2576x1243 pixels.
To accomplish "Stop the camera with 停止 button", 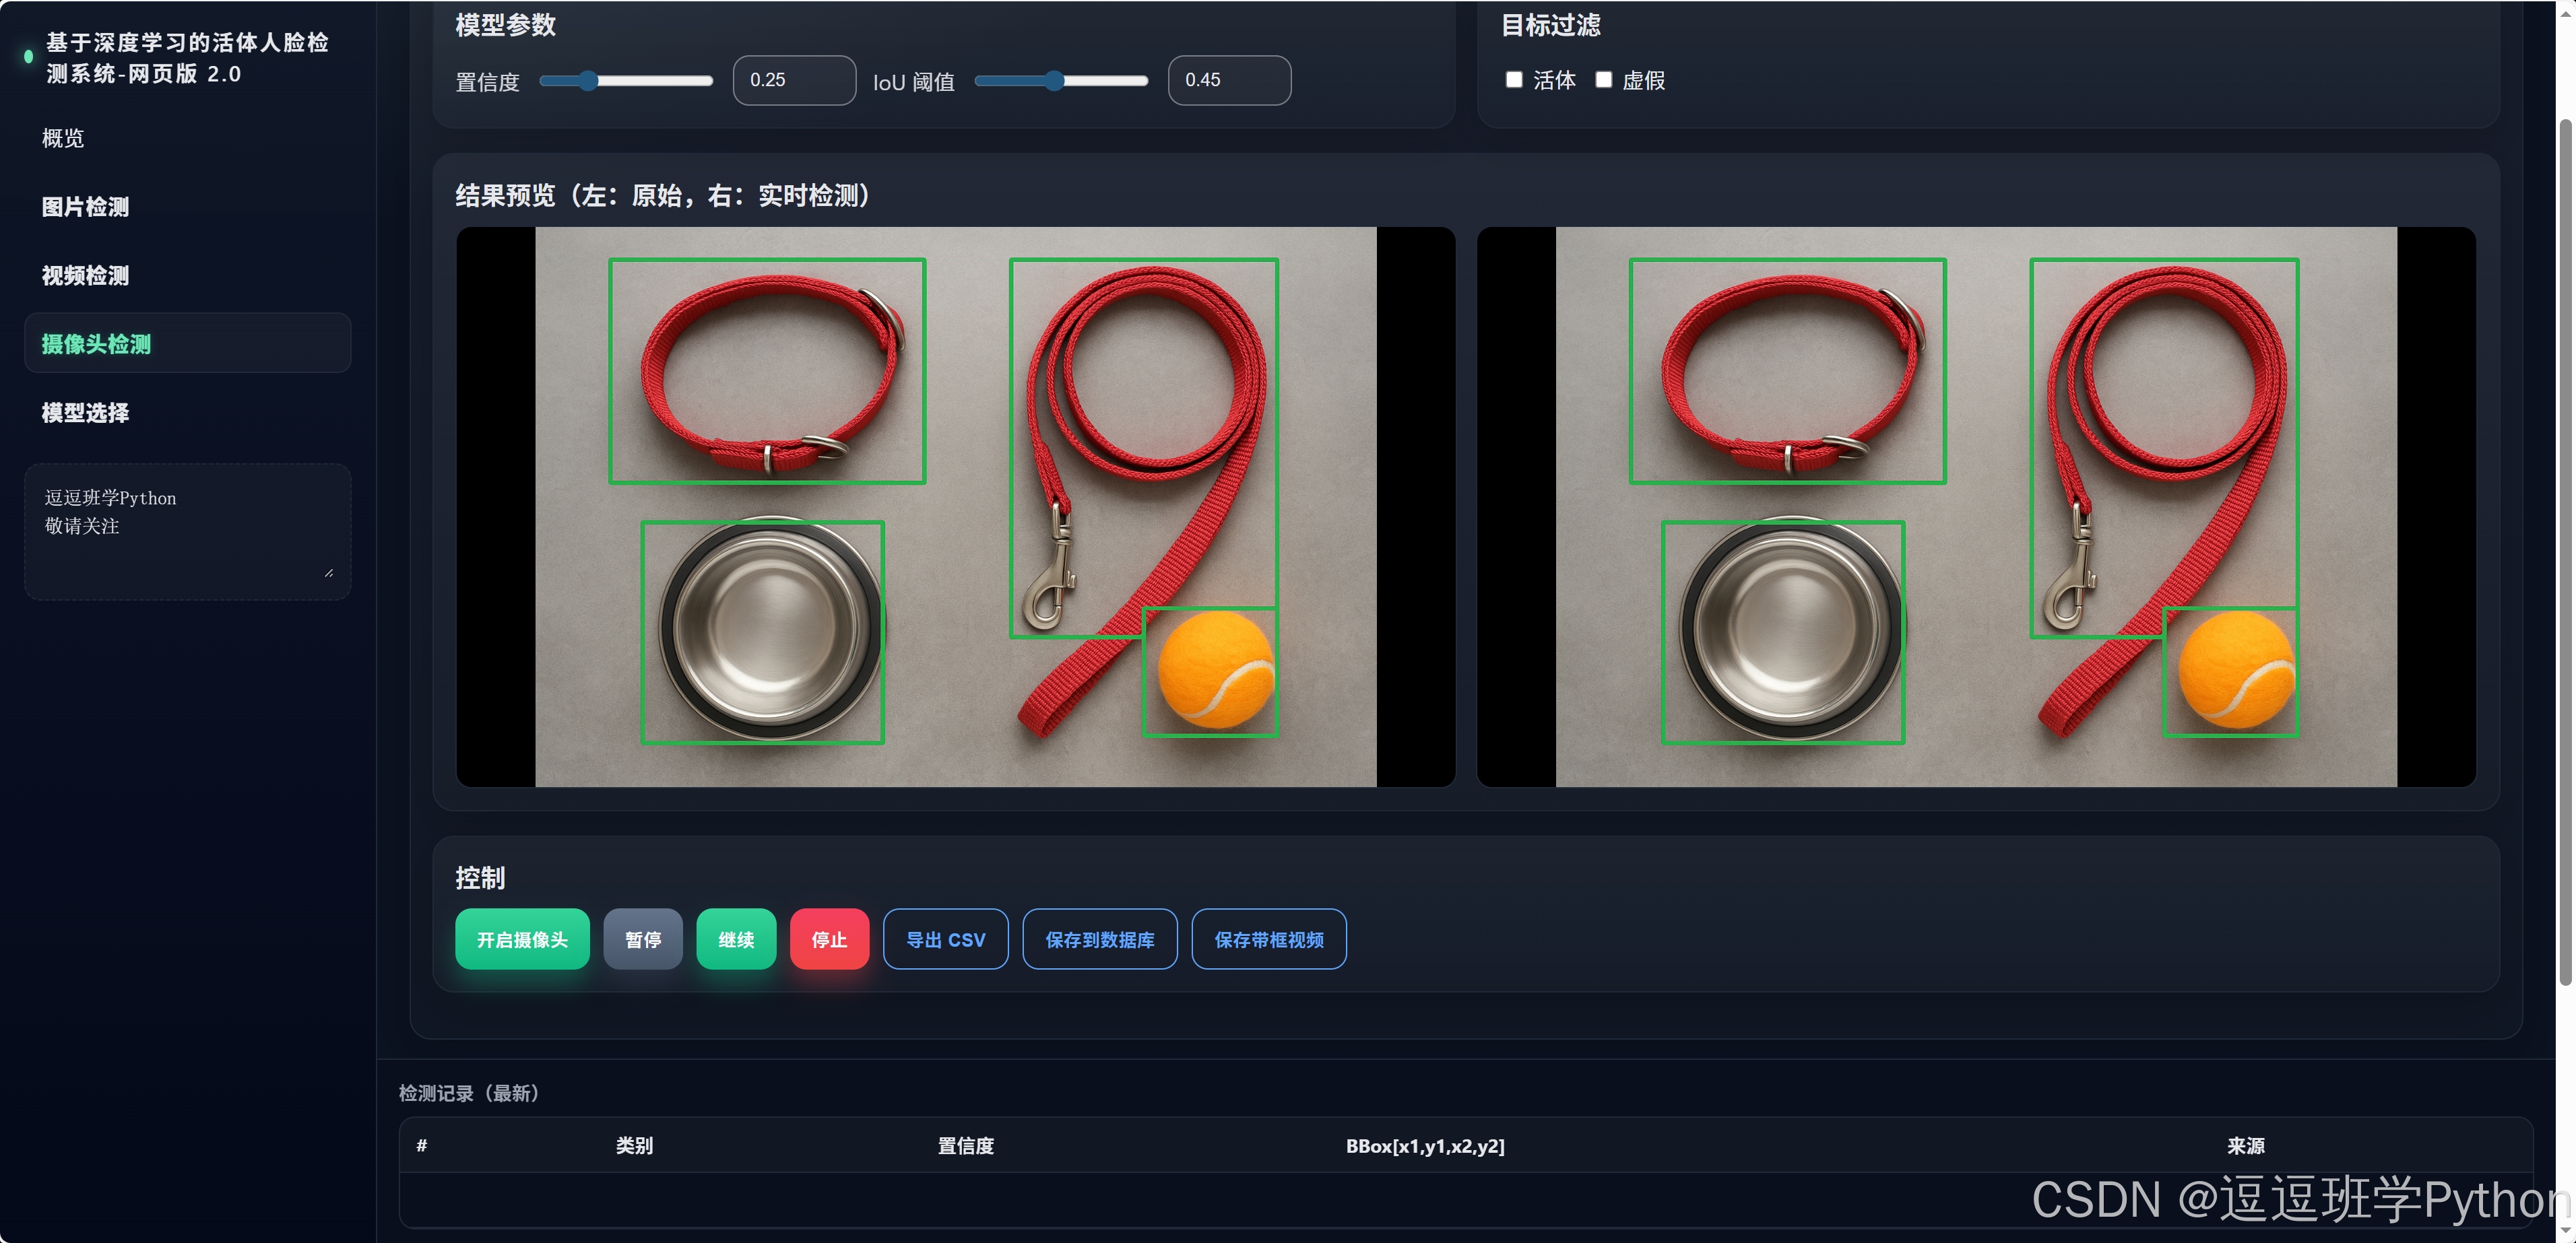I will (829, 939).
